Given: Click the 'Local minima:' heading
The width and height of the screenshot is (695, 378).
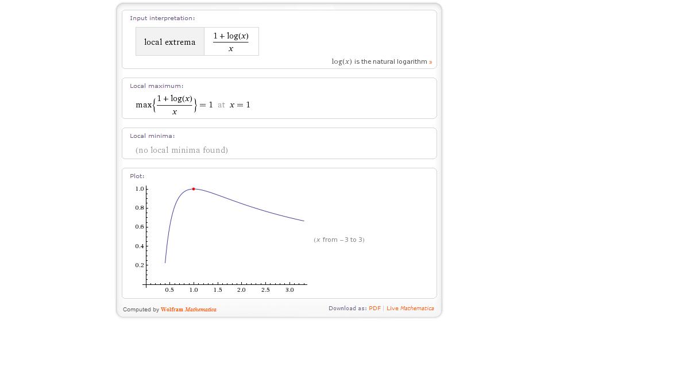Looking at the screenshot, I should 152,136.
